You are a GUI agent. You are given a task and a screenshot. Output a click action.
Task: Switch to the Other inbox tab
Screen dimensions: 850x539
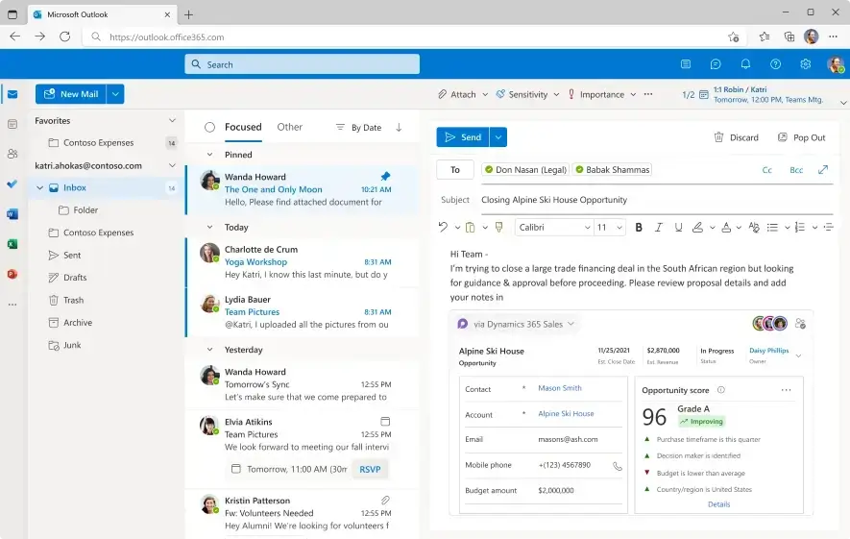click(x=289, y=127)
